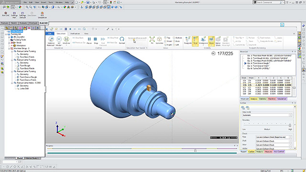This screenshot has width=306, height=172.
Task: Move the Progress bar marker
Action: (x=195, y=150)
